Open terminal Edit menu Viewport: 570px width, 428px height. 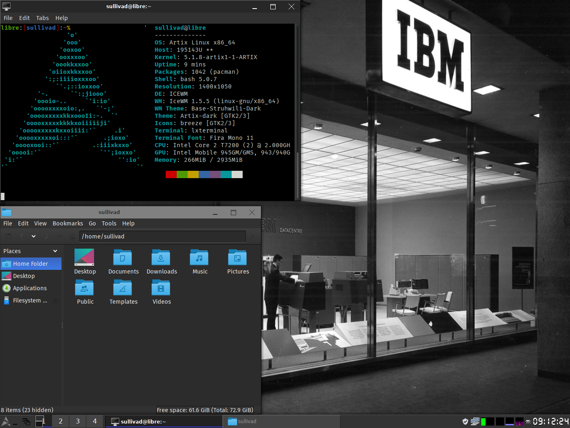[24, 18]
